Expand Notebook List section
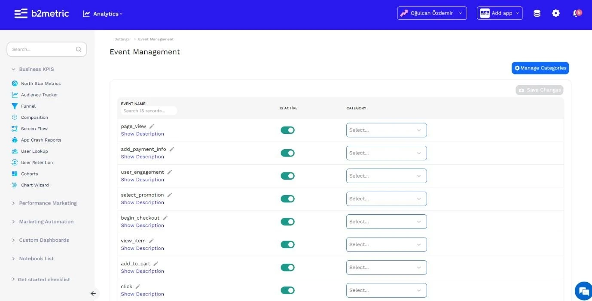 (33, 259)
